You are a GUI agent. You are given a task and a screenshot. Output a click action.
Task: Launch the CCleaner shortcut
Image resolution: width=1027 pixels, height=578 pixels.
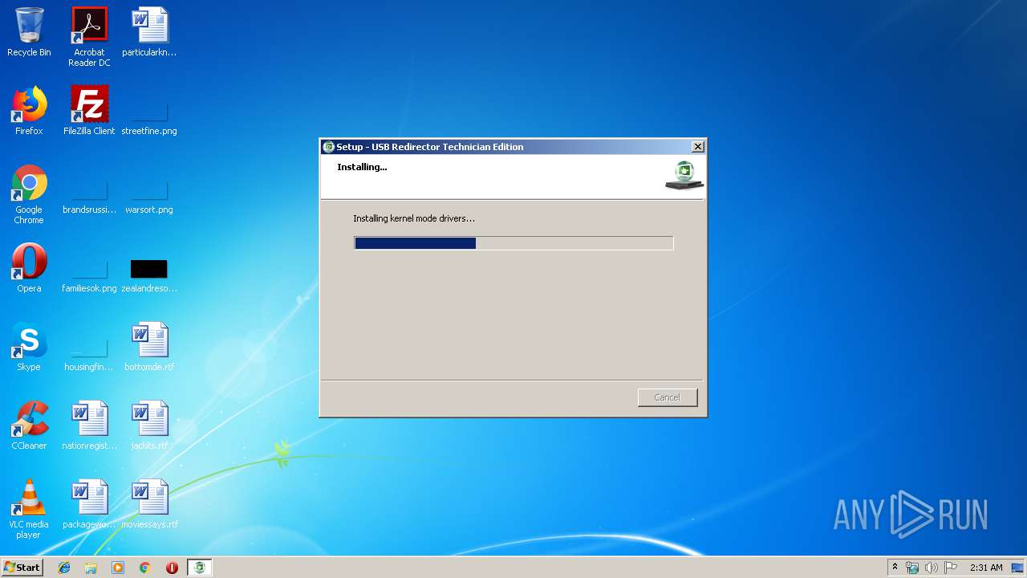[x=29, y=426]
